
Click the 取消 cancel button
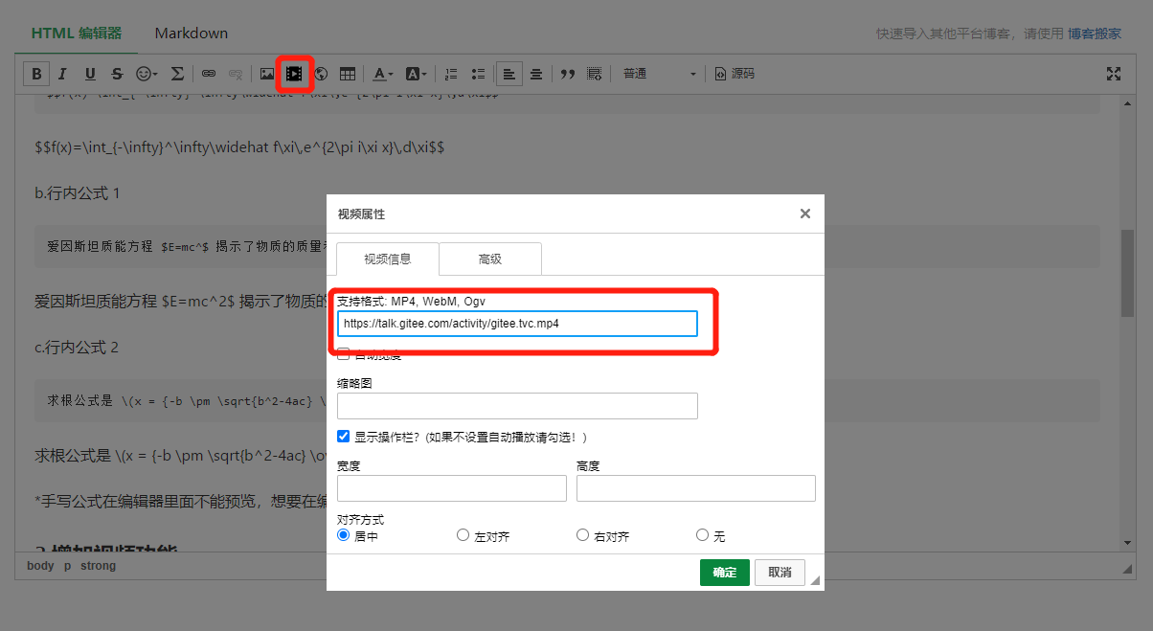[x=780, y=572]
